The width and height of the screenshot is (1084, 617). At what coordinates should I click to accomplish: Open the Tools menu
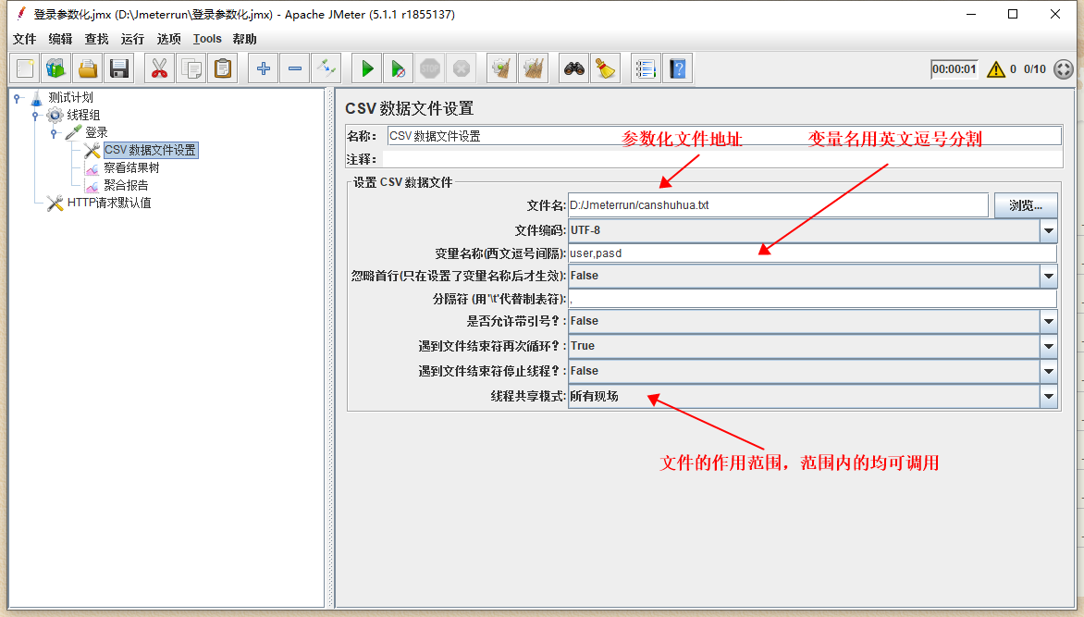pos(206,39)
